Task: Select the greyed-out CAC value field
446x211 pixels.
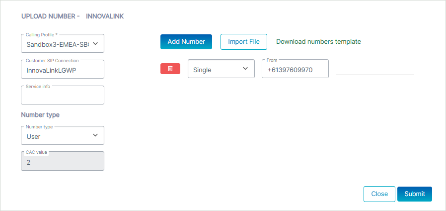Action: pyautogui.click(x=62, y=162)
